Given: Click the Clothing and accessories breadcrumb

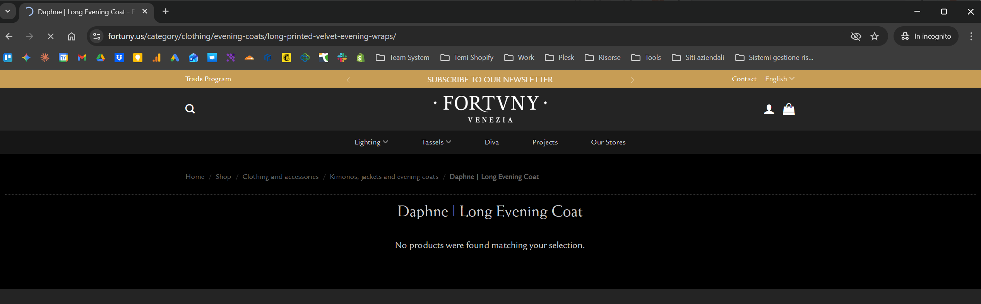Looking at the screenshot, I should 281,177.
